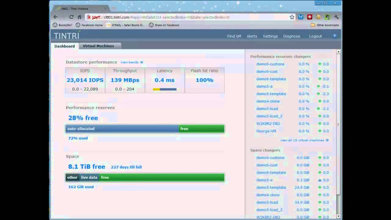Open the Alerts menu item
The width and height of the screenshot is (391, 220).
(252, 36)
